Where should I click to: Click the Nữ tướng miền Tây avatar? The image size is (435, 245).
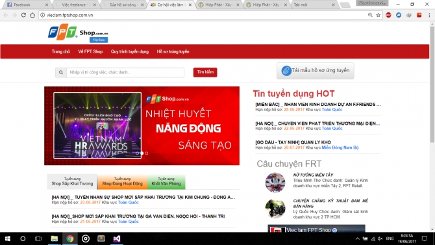click(x=275, y=183)
